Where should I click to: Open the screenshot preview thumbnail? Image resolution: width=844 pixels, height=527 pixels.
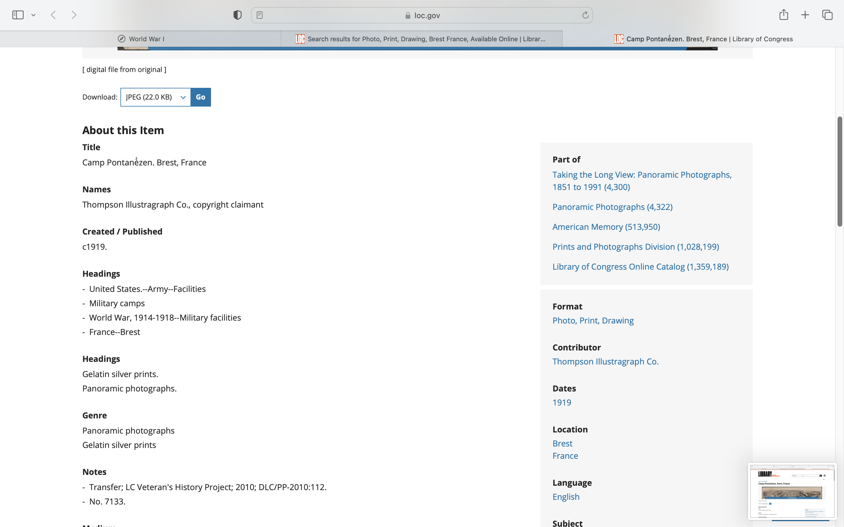[792, 491]
